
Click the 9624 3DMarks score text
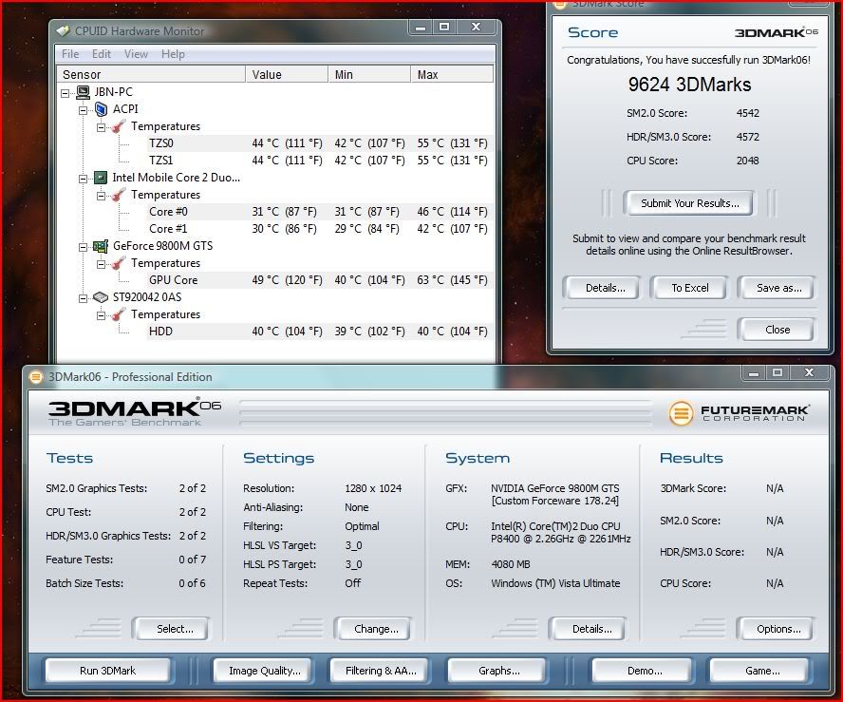point(689,85)
